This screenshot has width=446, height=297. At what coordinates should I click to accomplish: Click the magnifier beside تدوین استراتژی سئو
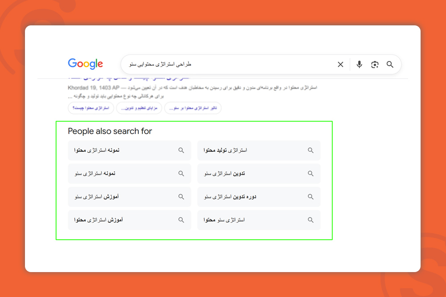coord(310,173)
